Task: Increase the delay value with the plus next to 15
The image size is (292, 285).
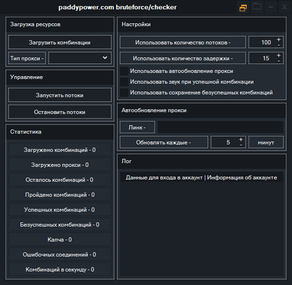Action: point(279,55)
